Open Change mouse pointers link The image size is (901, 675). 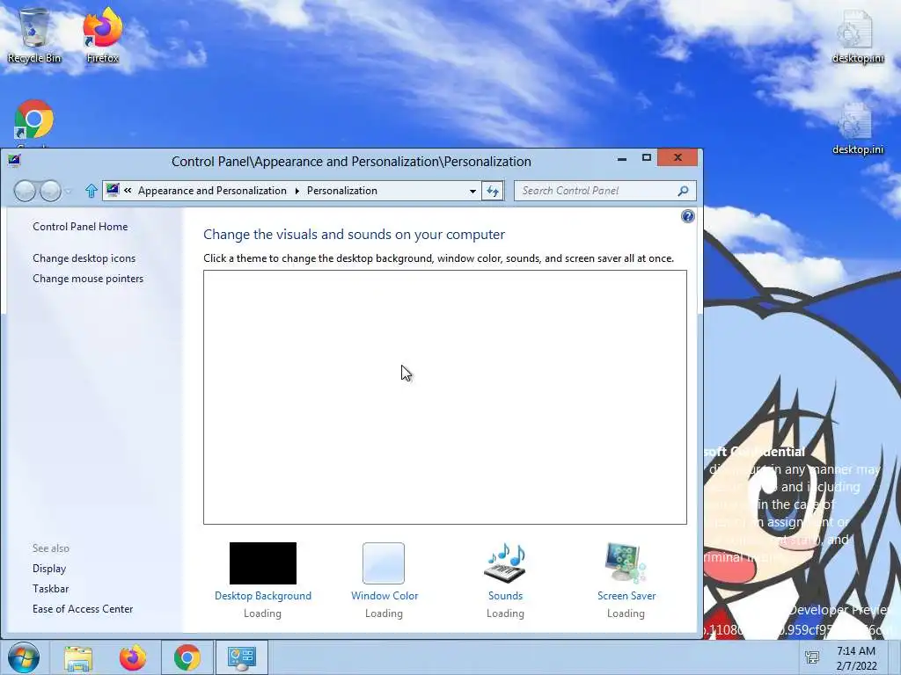click(x=88, y=279)
